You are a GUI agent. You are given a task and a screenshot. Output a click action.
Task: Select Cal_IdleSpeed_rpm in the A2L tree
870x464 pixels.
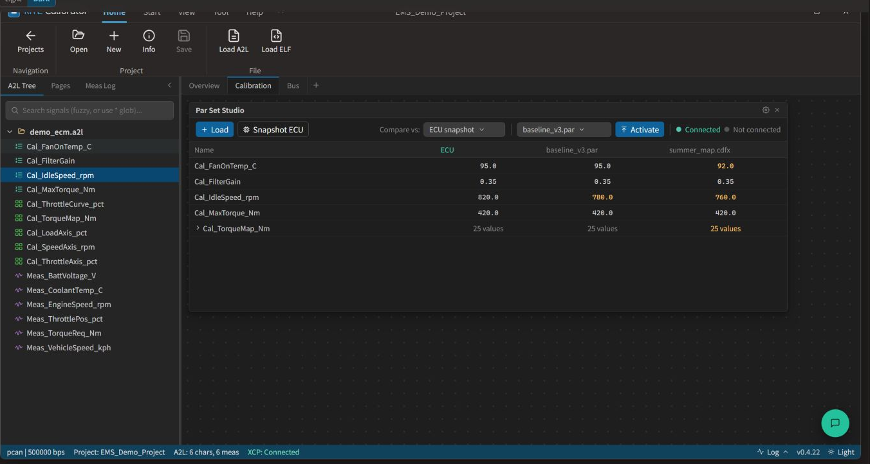pyautogui.click(x=89, y=175)
